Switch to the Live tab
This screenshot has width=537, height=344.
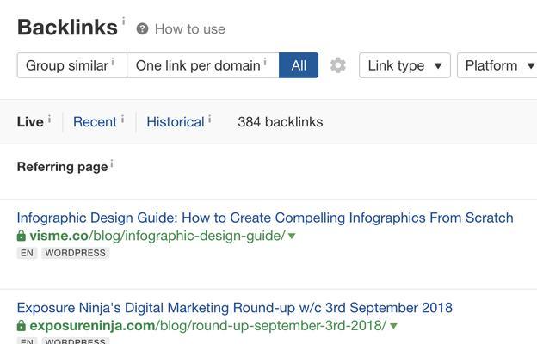point(30,122)
